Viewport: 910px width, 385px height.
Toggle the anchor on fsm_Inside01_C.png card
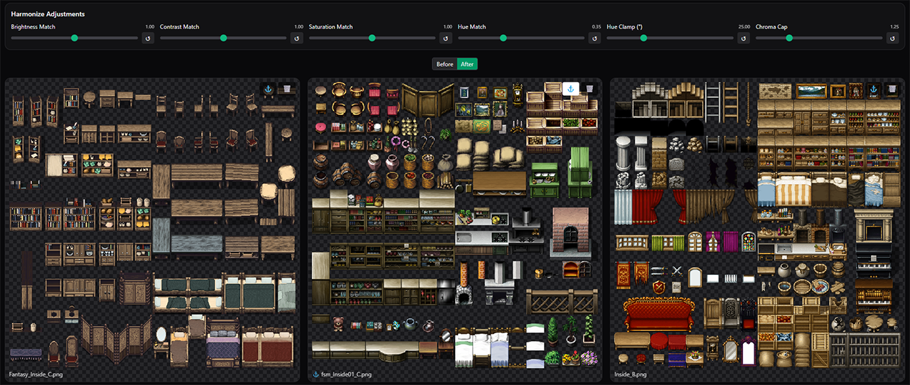(x=572, y=89)
